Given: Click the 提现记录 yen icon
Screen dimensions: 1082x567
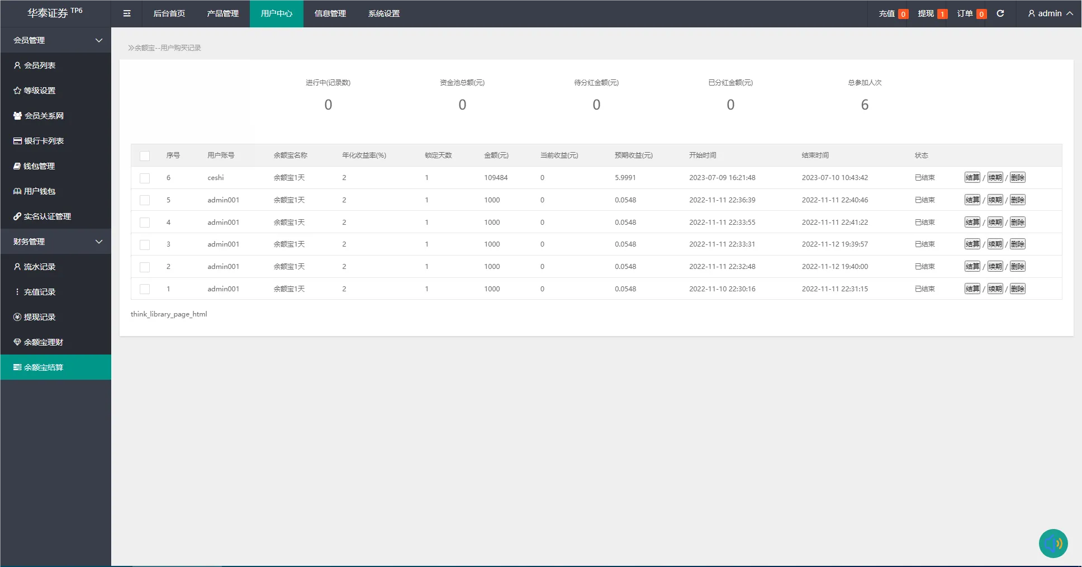Looking at the screenshot, I should [17, 317].
